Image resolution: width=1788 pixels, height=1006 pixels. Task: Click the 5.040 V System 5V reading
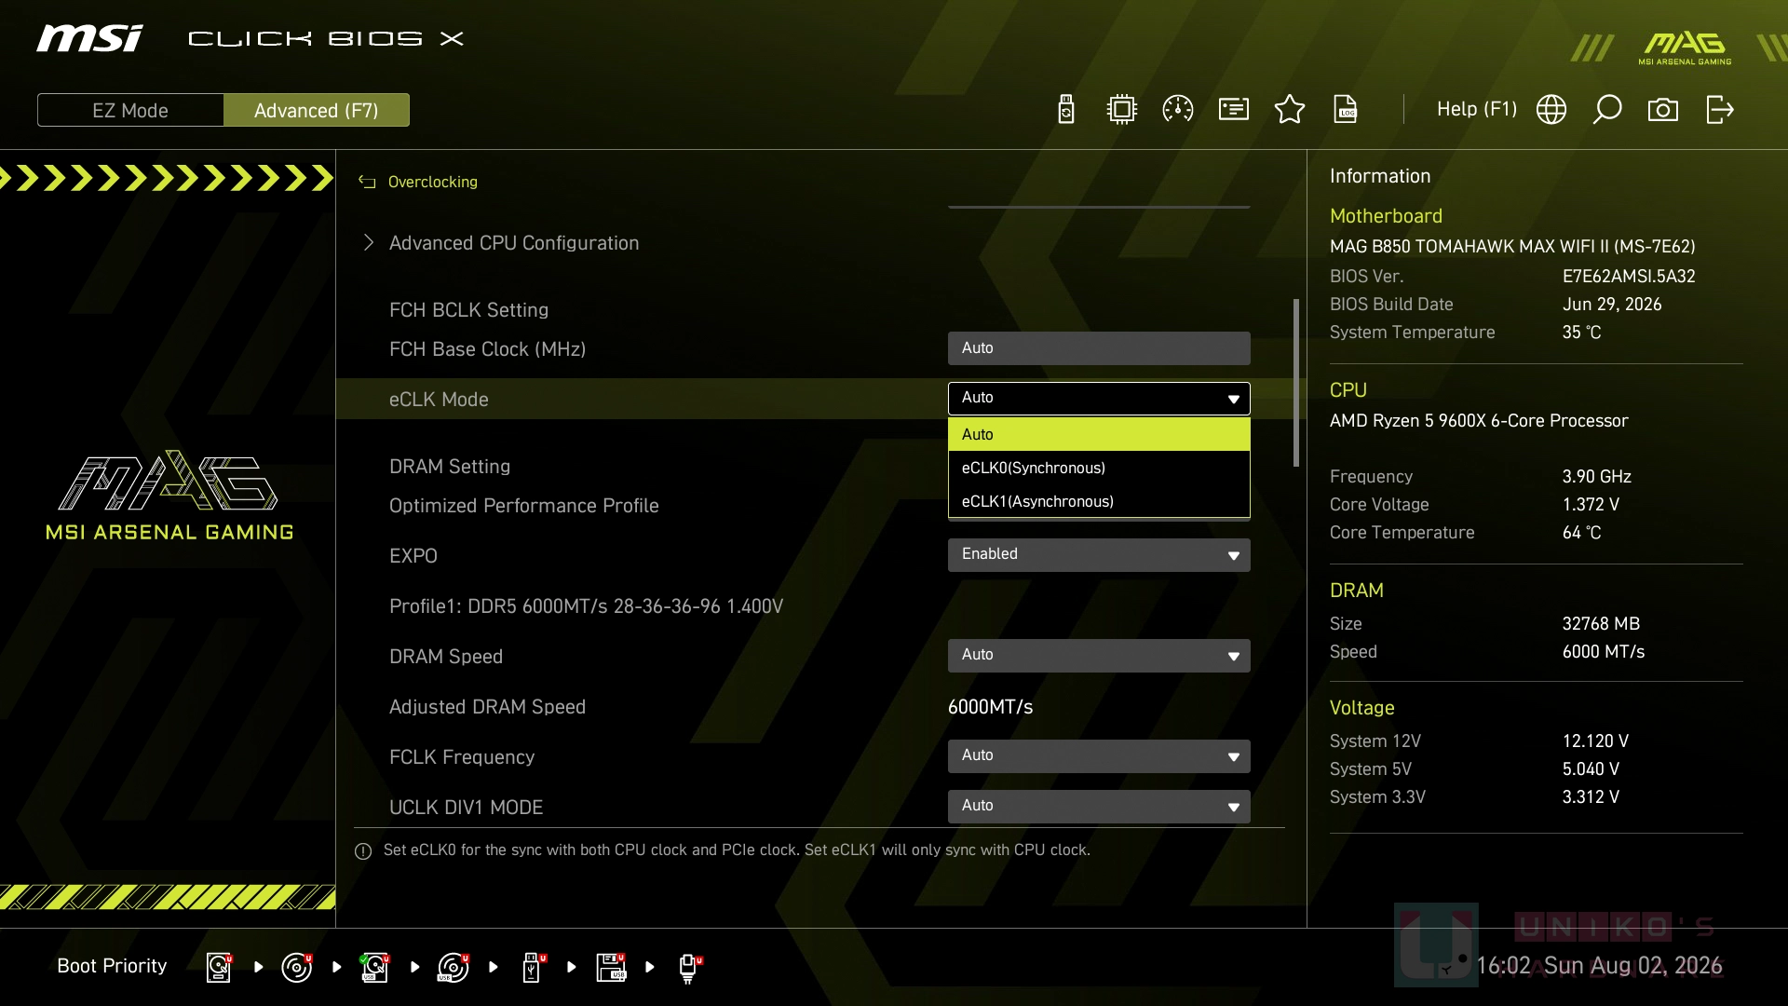1591,769
